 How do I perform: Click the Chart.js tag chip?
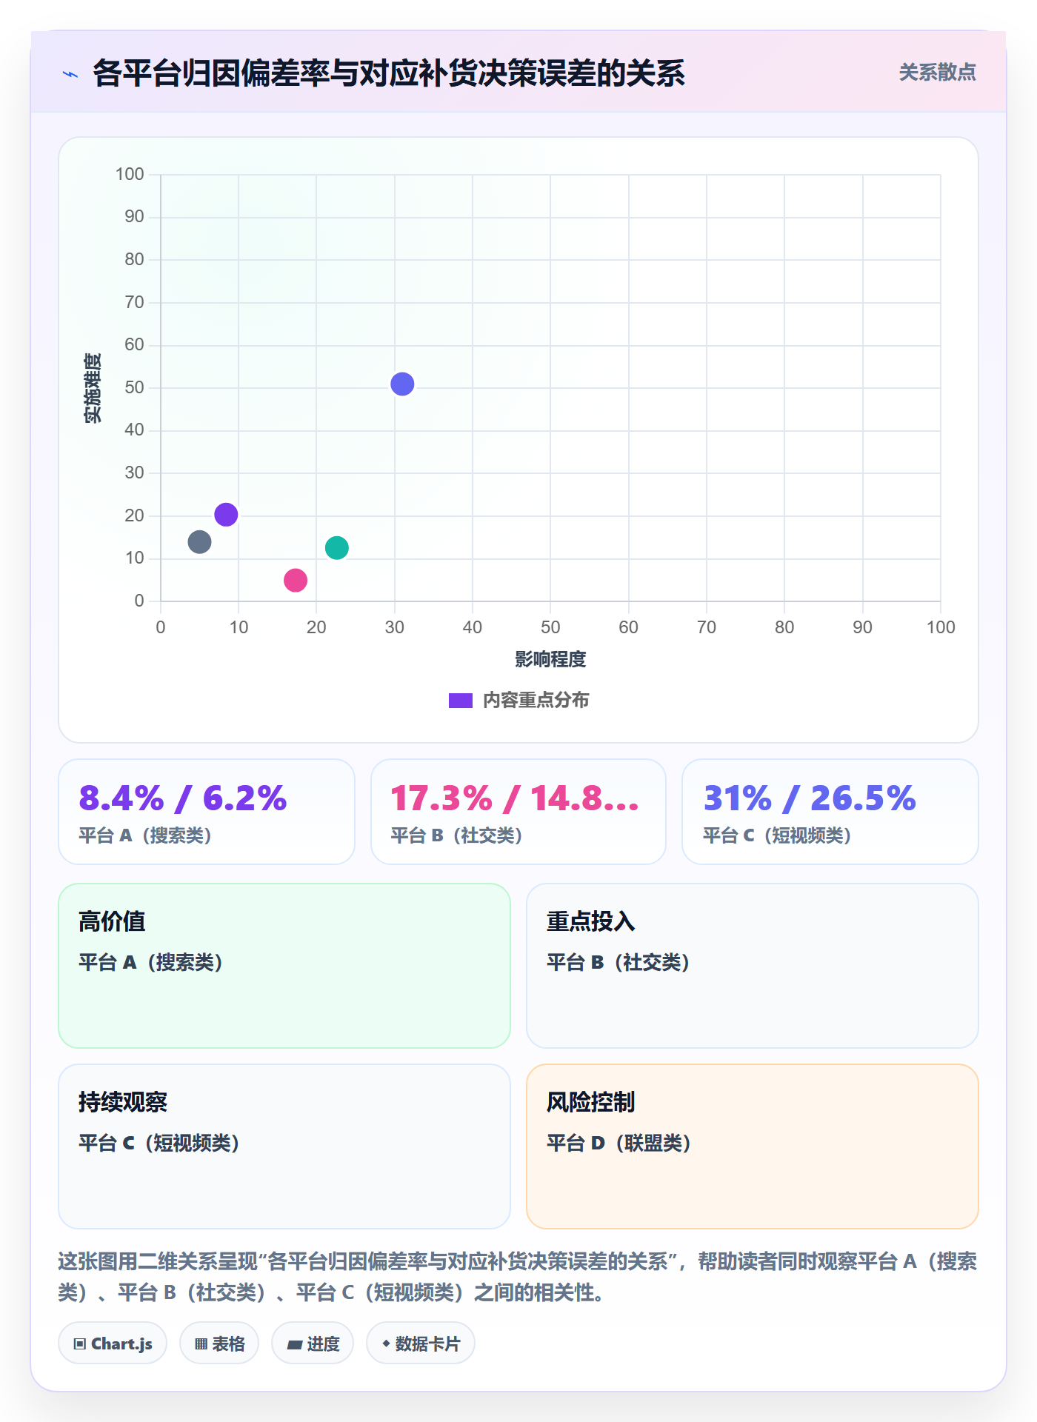113,1343
